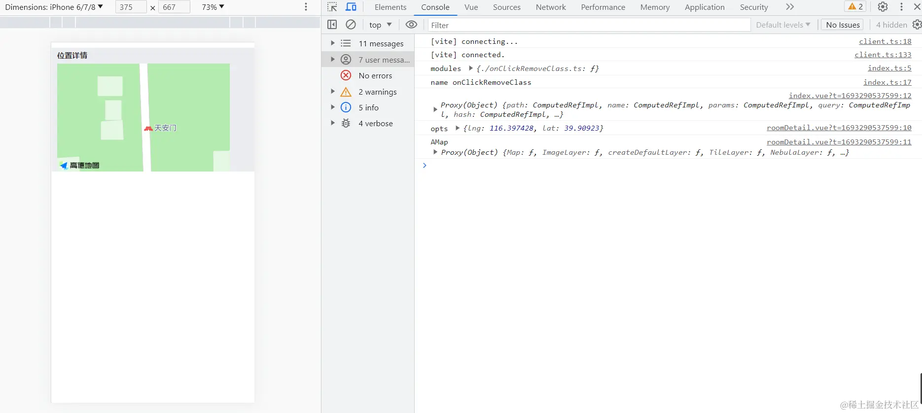Viewport: 922px width, 413px height.
Task: Open DevTools settings gear
Action: [x=883, y=7]
